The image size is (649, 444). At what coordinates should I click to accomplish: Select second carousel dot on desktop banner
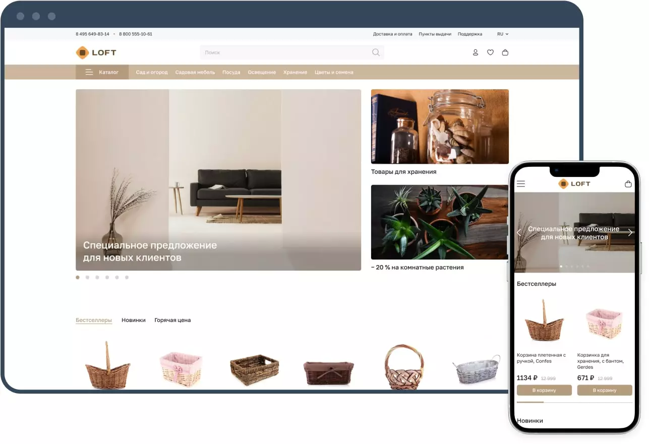(x=87, y=277)
